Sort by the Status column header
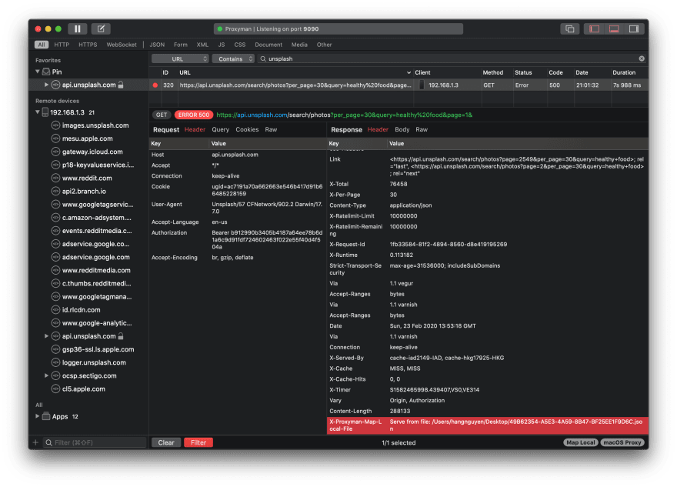This screenshot has width=677, height=487. click(523, 72)
